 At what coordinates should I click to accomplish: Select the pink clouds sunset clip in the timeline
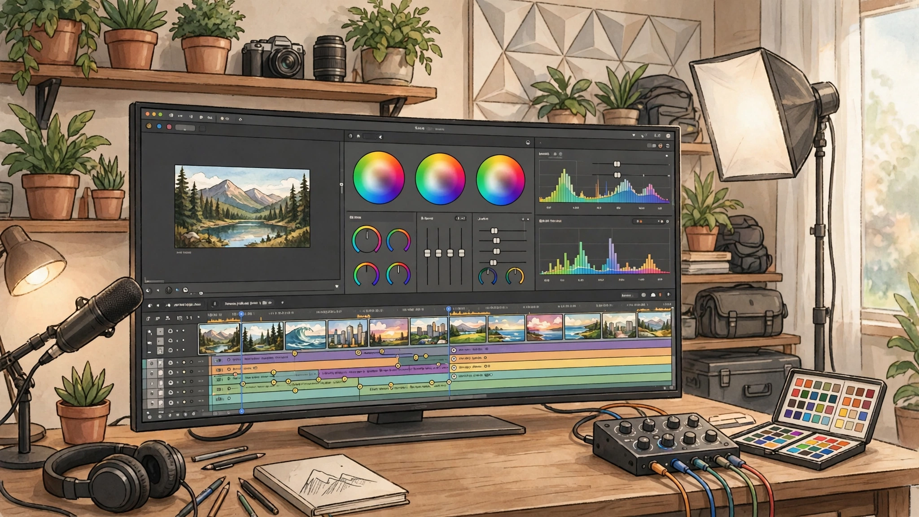pos(545,328)
